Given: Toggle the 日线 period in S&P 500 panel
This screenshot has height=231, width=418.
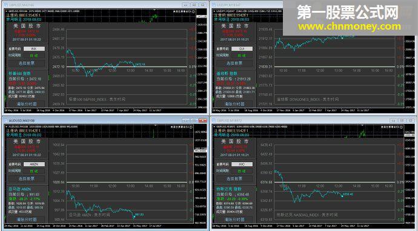Looking at the screenshot, I should 34,56.
